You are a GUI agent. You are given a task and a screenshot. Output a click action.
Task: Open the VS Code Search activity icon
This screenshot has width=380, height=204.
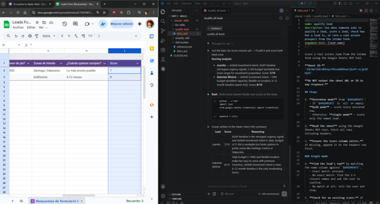coord(163,21)
